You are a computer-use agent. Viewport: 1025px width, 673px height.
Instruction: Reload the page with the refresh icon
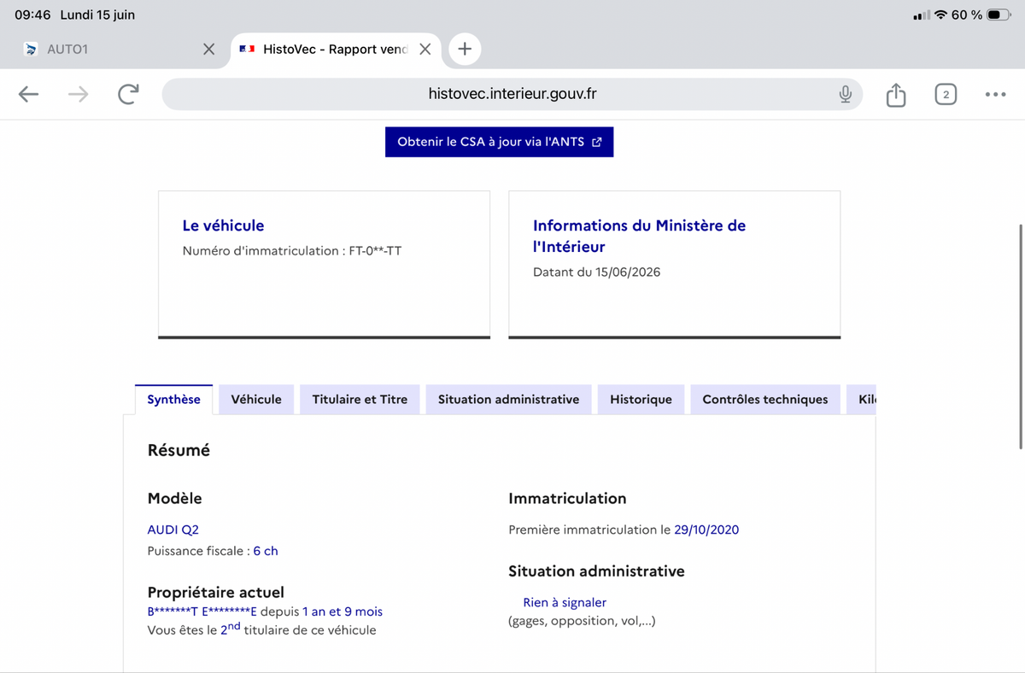128,95
